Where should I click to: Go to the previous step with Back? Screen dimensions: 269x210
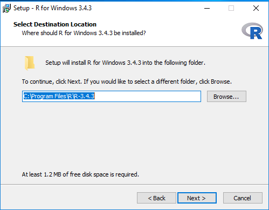coord(156,198)
